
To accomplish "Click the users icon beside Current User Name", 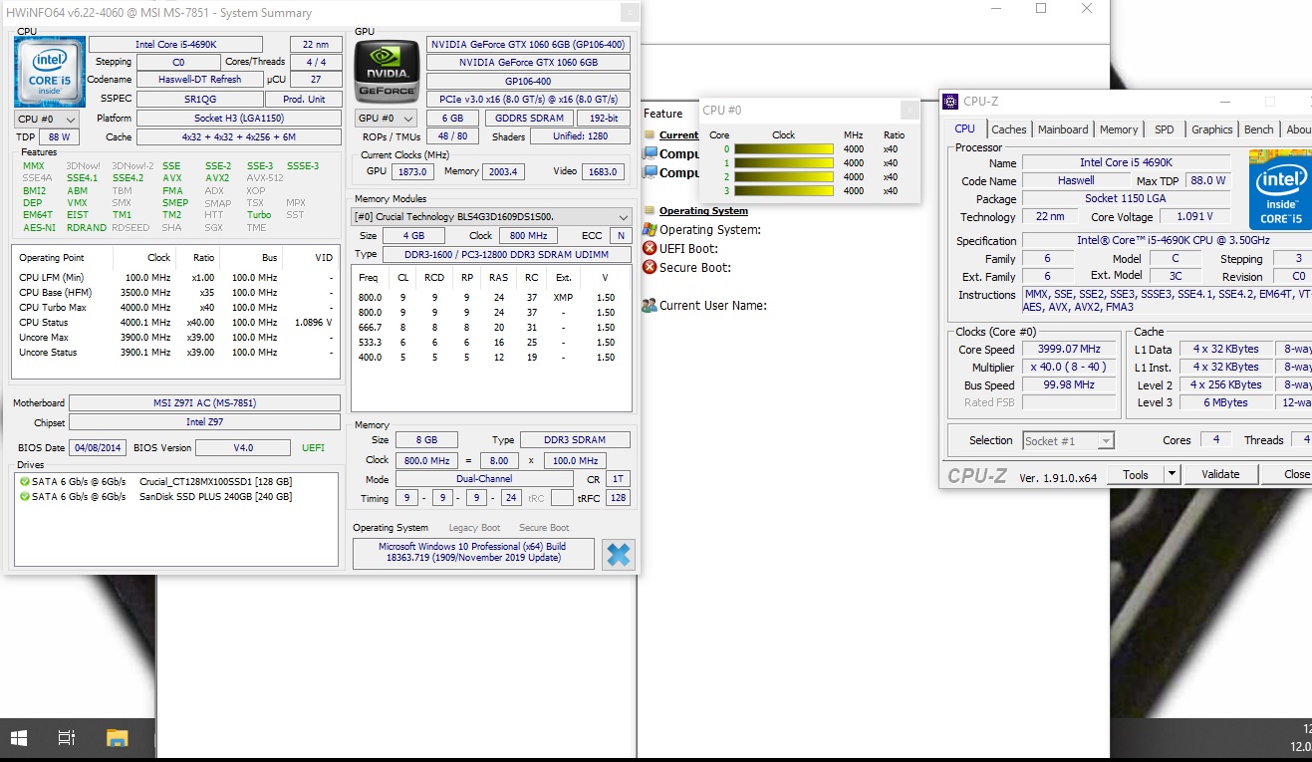I will (x=650, y=305).
